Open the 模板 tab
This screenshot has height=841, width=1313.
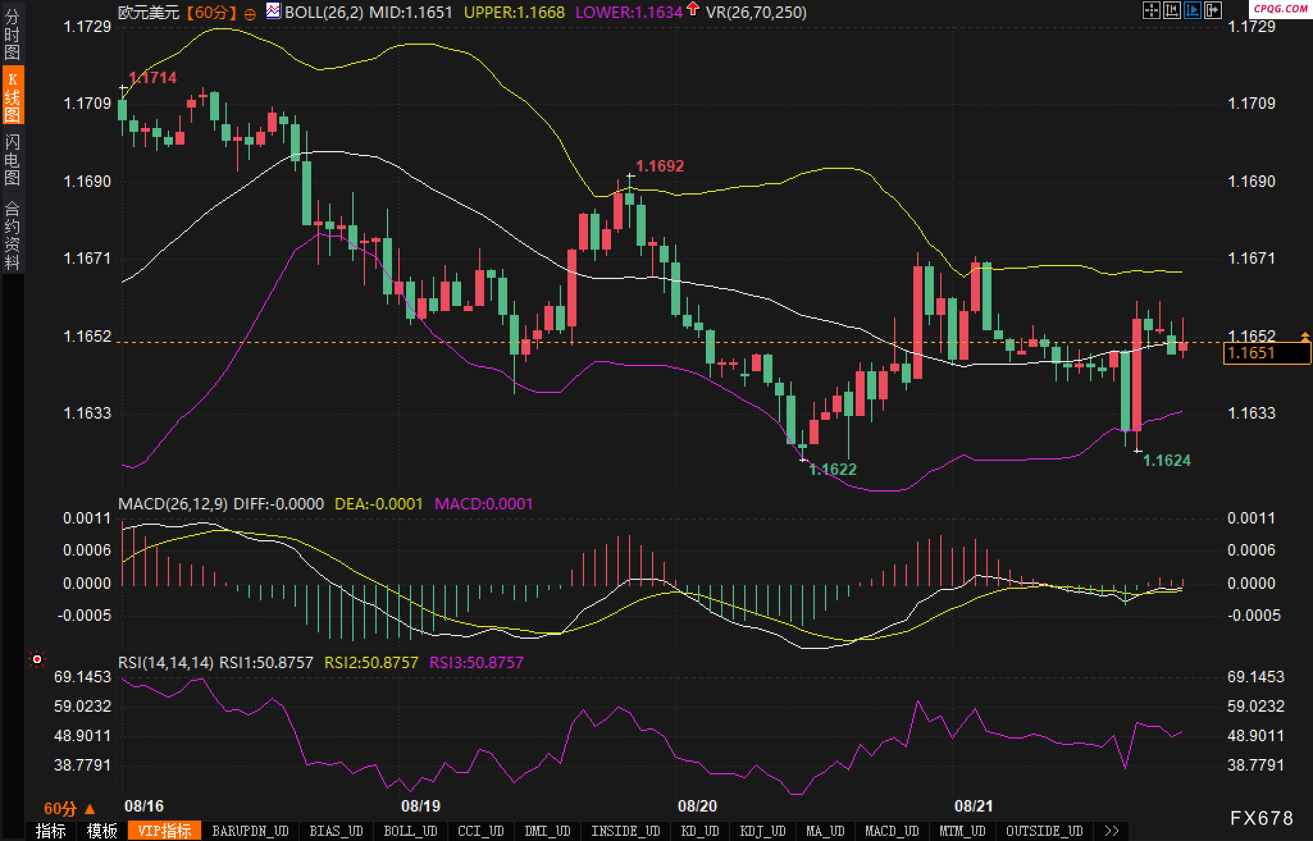[102, 831]
